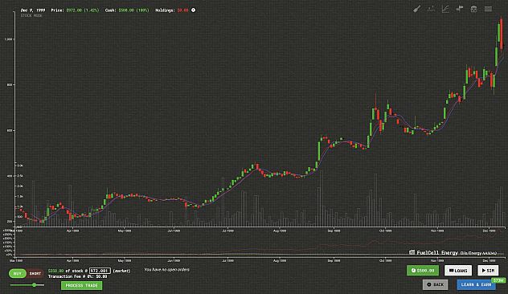Click the green 673M badge
508x294 pixels.
(x=498, y=280)
